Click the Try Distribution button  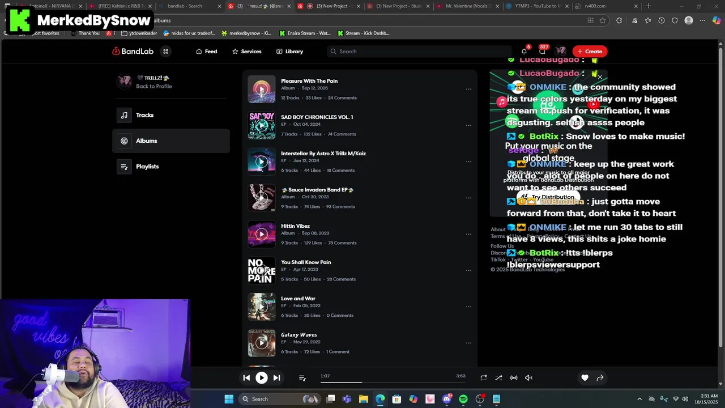tap(548, 197)
